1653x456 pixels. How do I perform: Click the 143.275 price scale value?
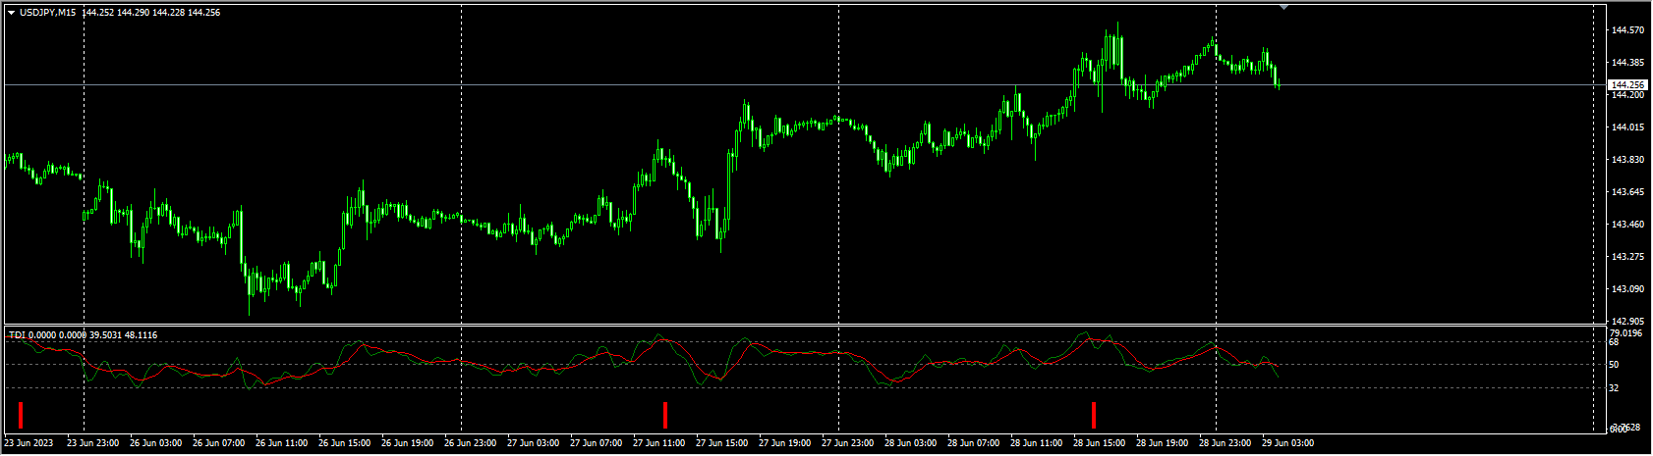[x=1627, y=257]
